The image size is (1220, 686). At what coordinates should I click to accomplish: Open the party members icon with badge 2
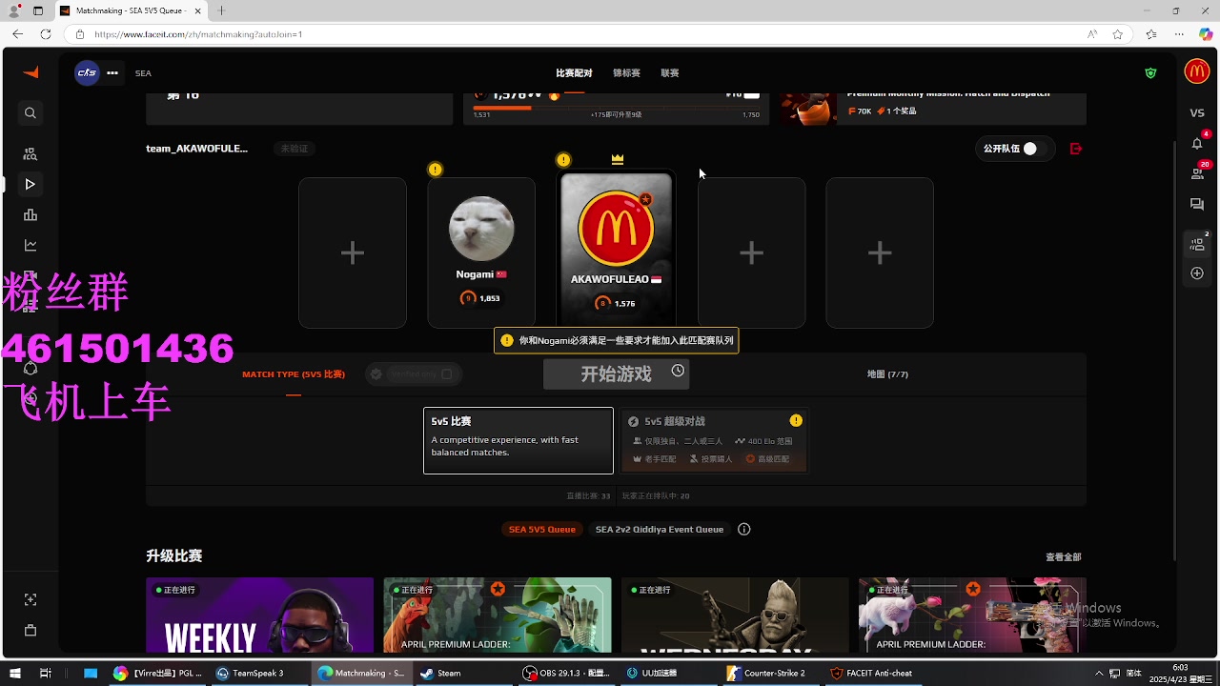click(1198, 244)
